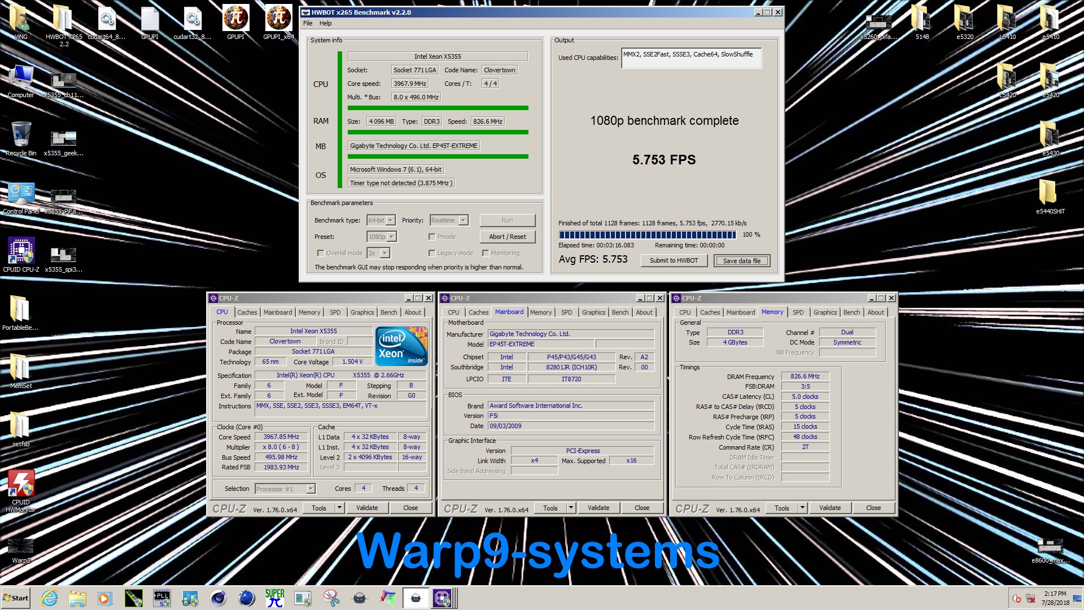Click EP45T-EXTREME model field in CPU-Z
Screen dimensions: 1084x610
[541, 344]
